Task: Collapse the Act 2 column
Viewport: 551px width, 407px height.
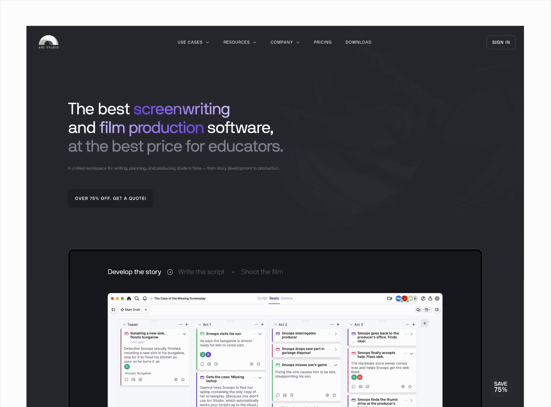Action: click(x=275, y=324)
